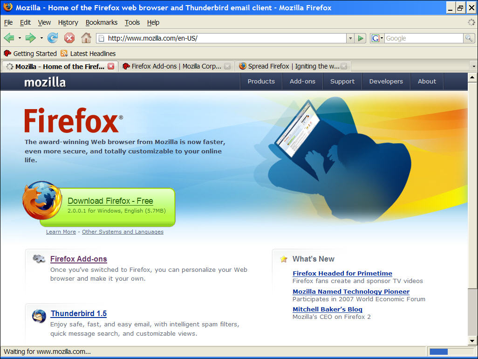Click the Firefox icon in the title bar
Image resolution: width=478 pixels, height=359 pixels.
pyautogui.click(x=8, y=7)
